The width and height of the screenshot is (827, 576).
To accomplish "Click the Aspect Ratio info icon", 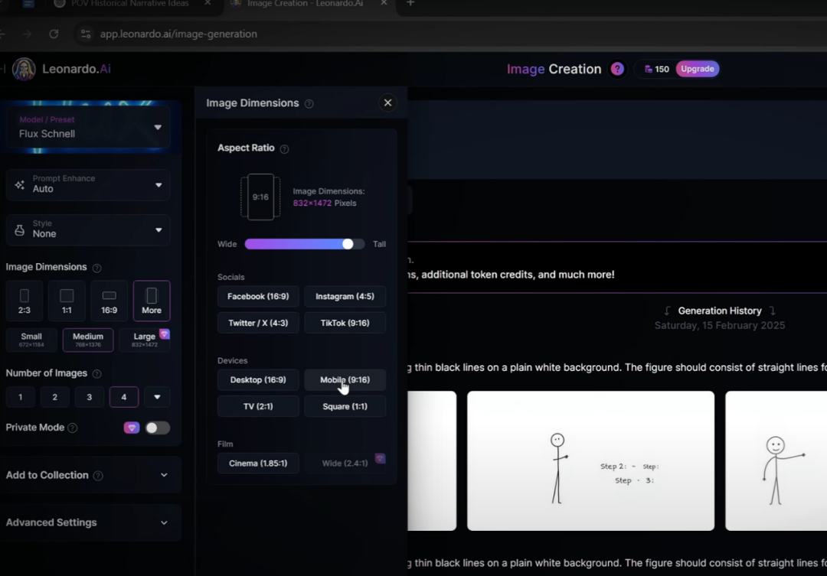I will 284,149.
